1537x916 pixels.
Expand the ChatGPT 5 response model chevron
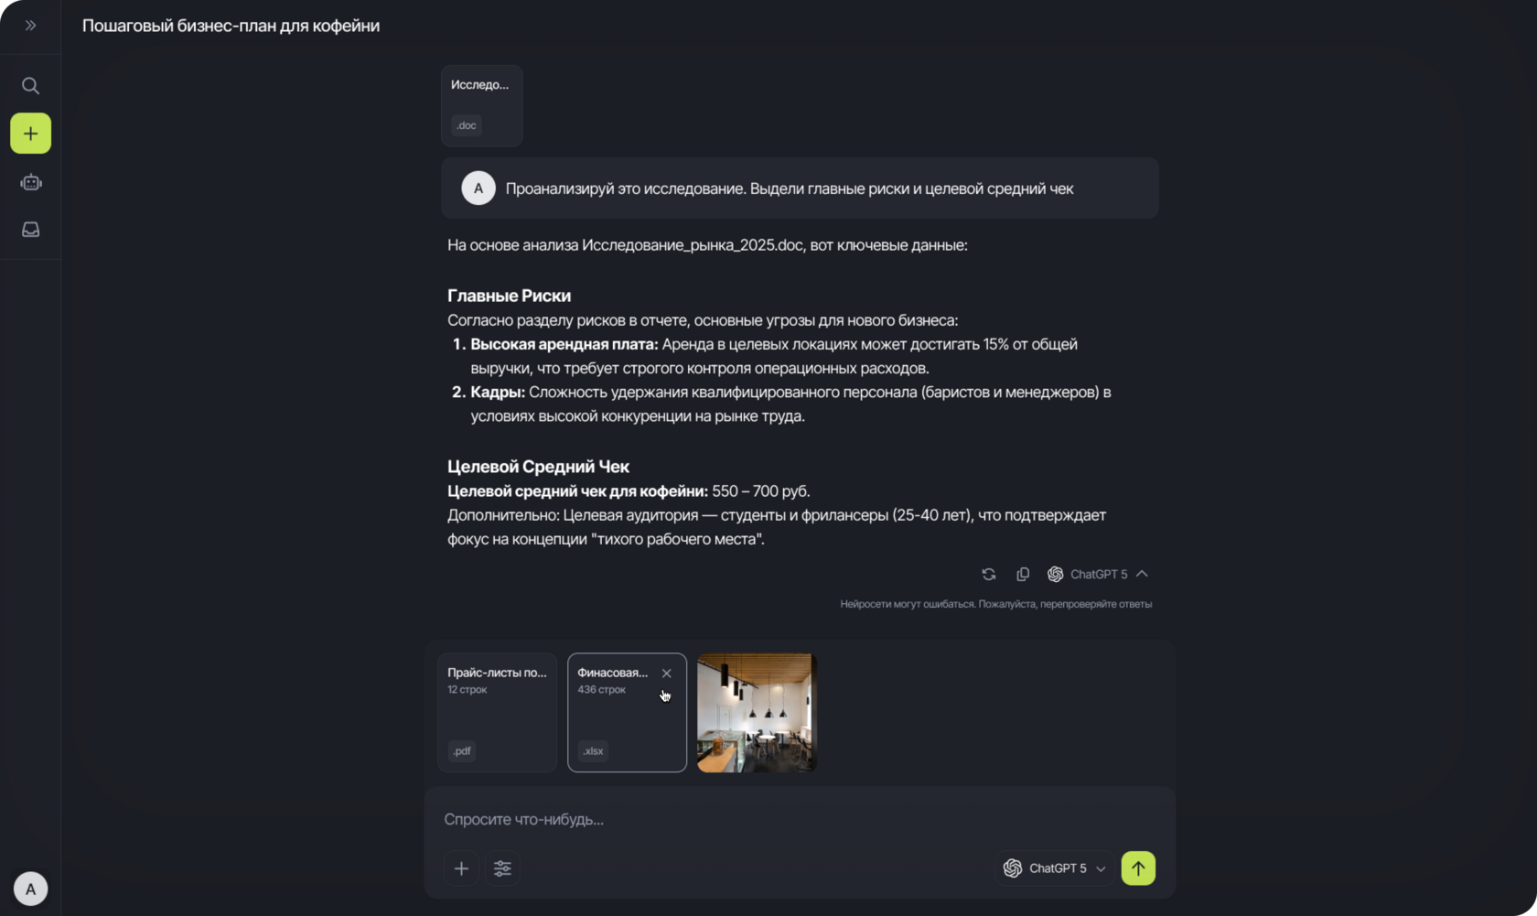tap(1142, 574)
